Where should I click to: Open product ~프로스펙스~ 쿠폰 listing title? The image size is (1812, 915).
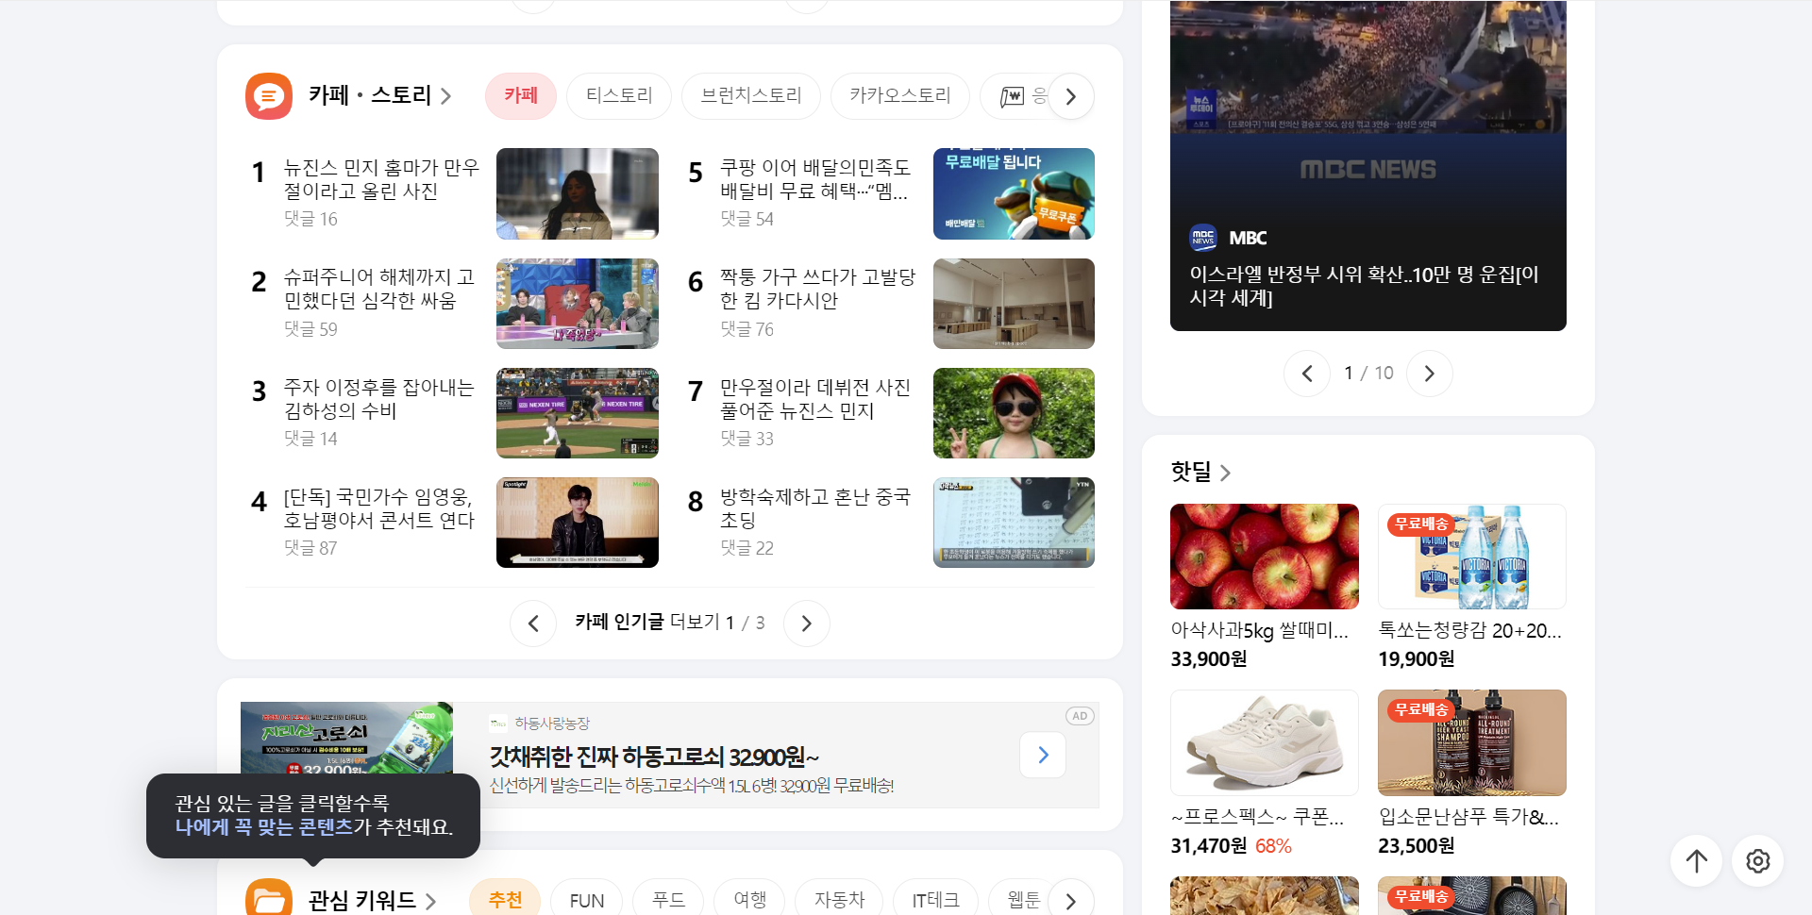(x=1257, y=817)
